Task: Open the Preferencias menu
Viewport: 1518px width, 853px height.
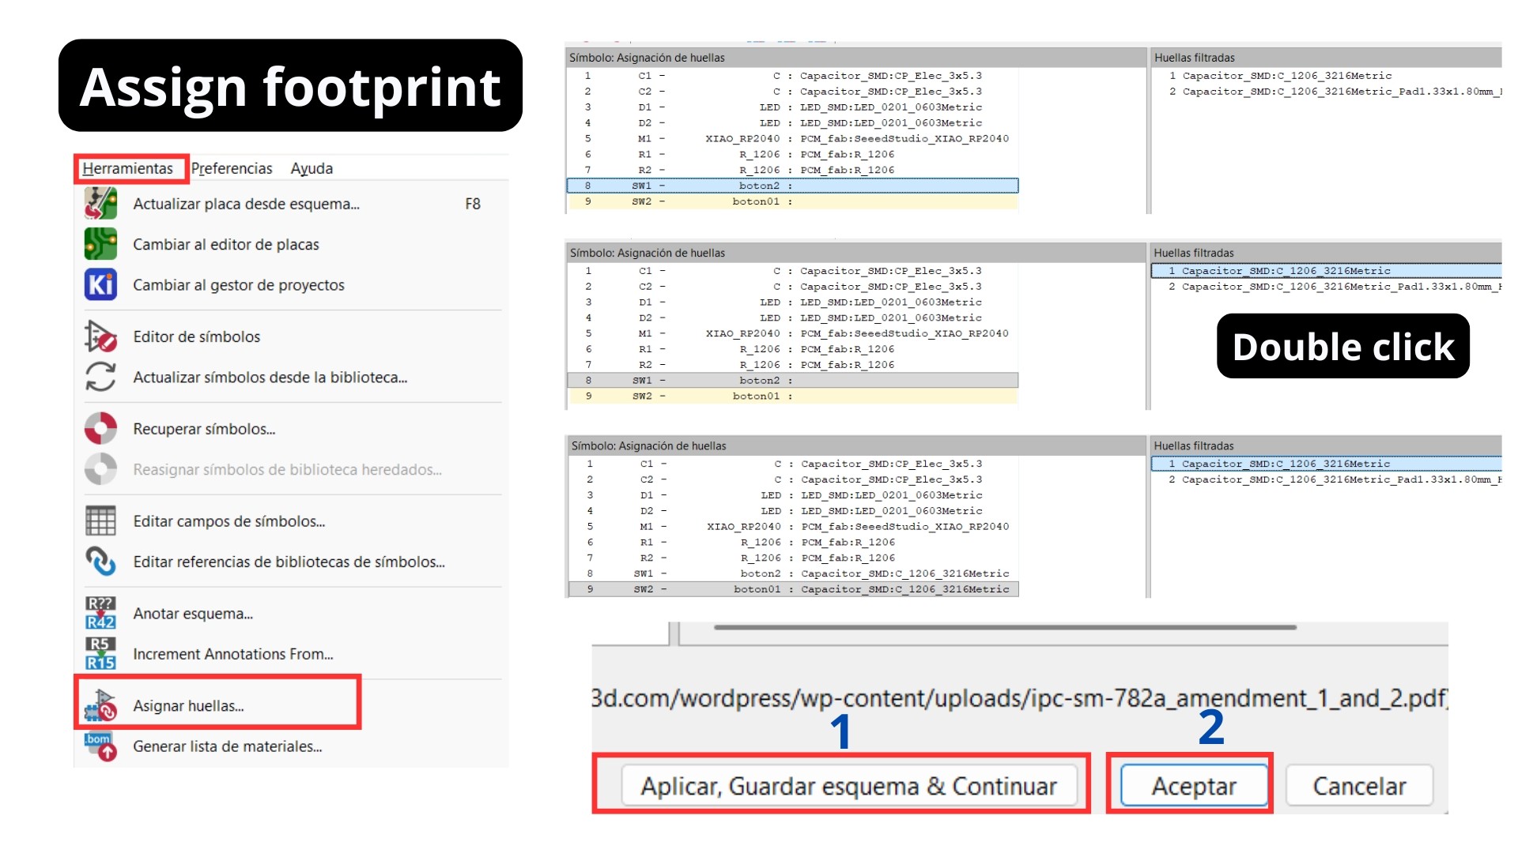Action: [232, 168]
